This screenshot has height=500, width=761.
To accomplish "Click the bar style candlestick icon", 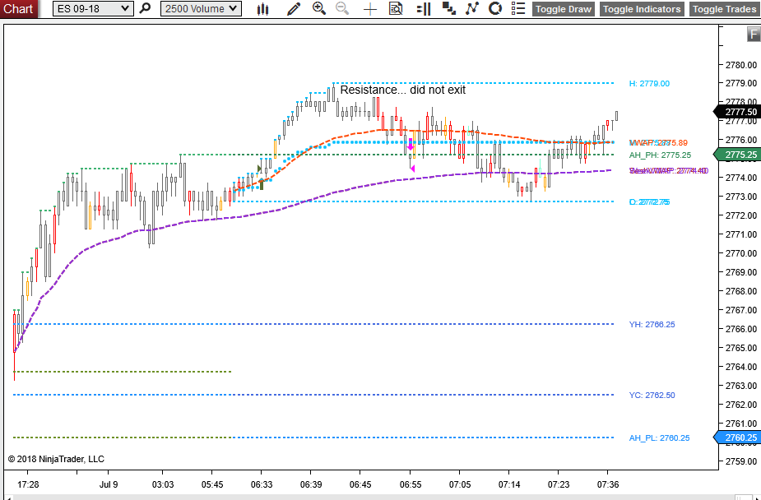I will [262, 9].
